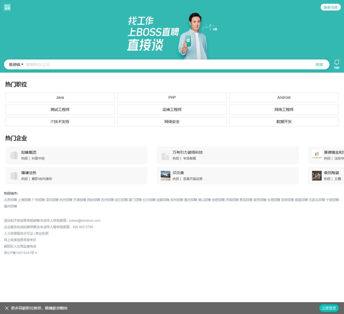This screenshot has width=344, height=314.
Task: Open the 天津招聘 city link
Action: (x=80, y=200)
